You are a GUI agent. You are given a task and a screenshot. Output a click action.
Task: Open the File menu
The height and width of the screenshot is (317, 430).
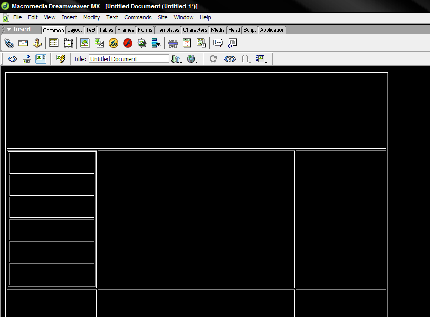(x=17, y=17)
